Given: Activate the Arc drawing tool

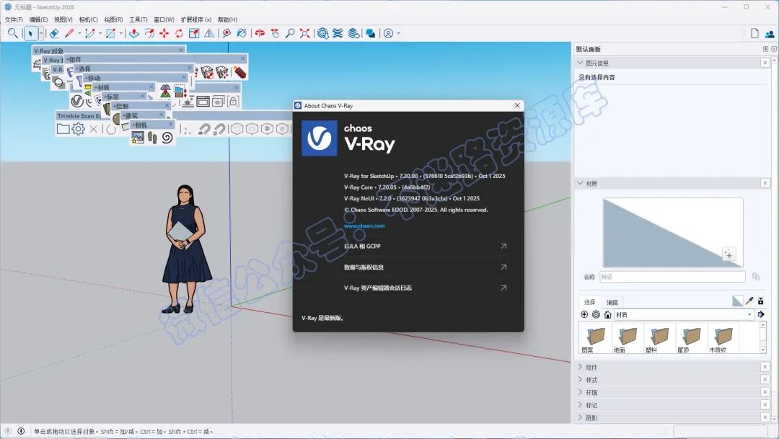Looking at the screenshot, I should pyautogui.click(x=89, y=33).
